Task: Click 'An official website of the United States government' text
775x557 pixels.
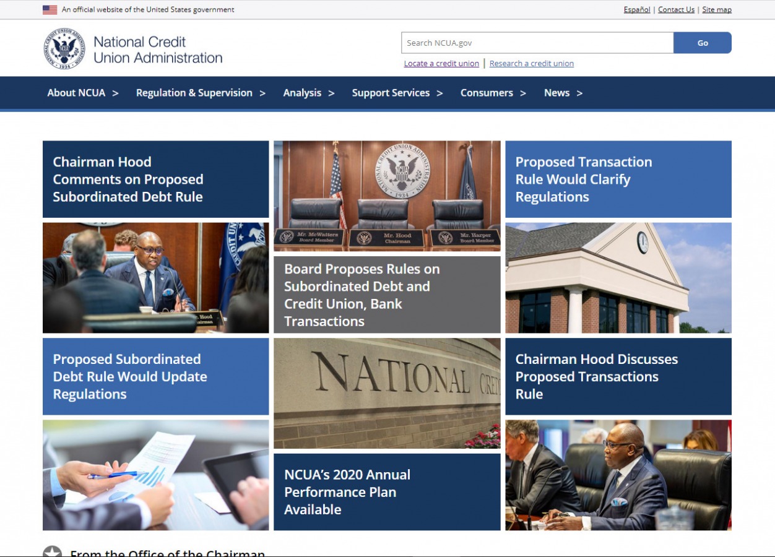Action: point(148,10)
